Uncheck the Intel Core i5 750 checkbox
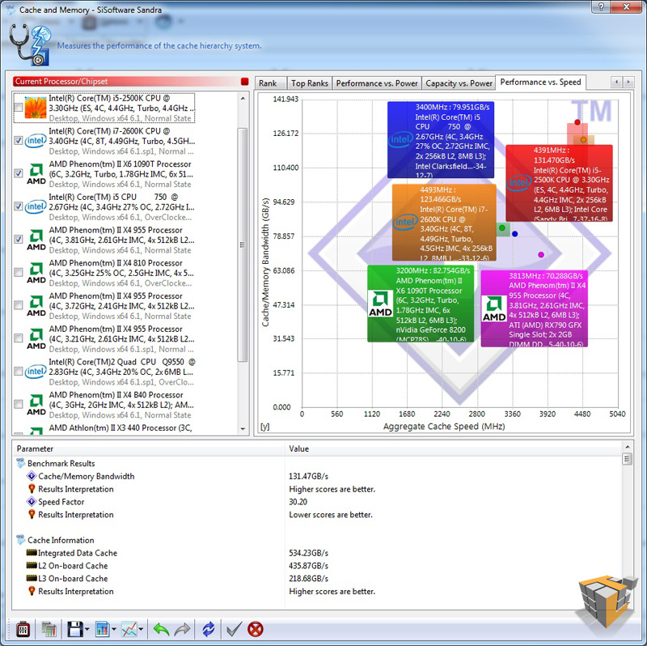647x646 pixels. point(18,206)
